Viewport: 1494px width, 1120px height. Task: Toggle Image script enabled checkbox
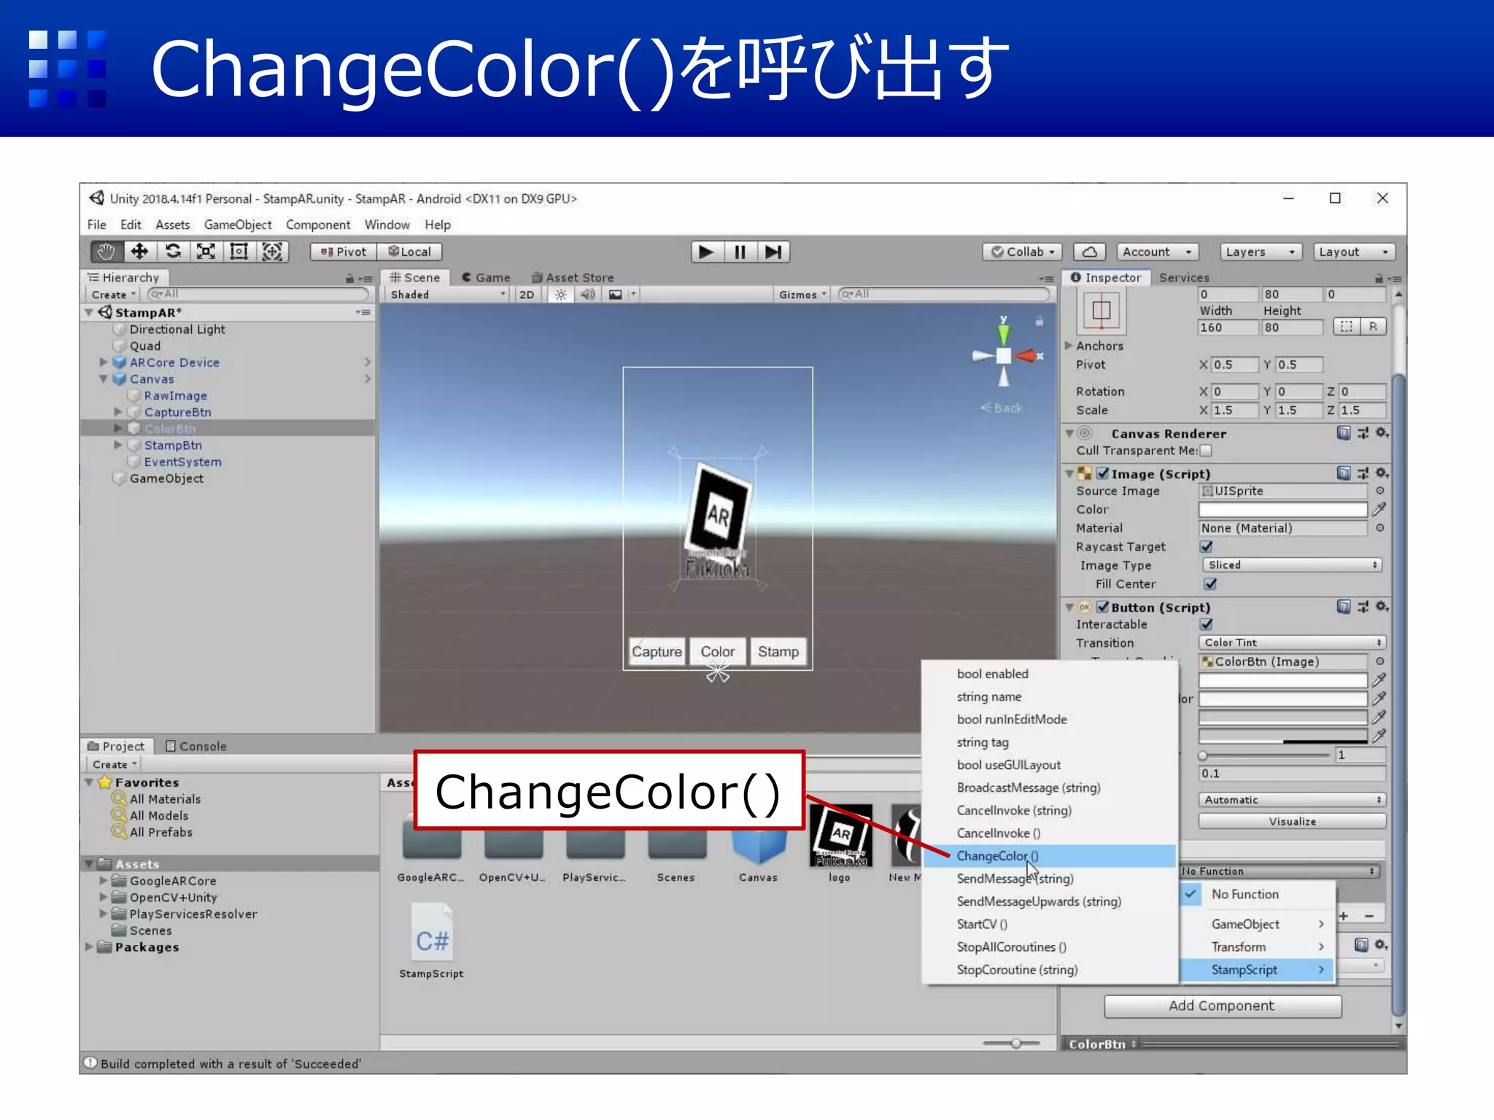click(x=1103, y=473)
